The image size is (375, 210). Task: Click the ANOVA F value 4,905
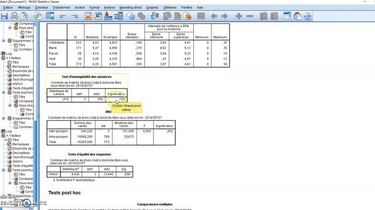tap(146, 131)
